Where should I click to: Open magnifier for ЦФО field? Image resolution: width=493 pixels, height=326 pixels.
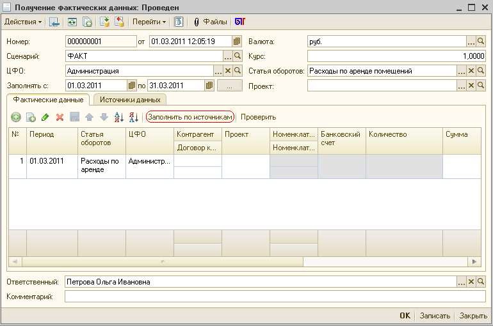238,71
